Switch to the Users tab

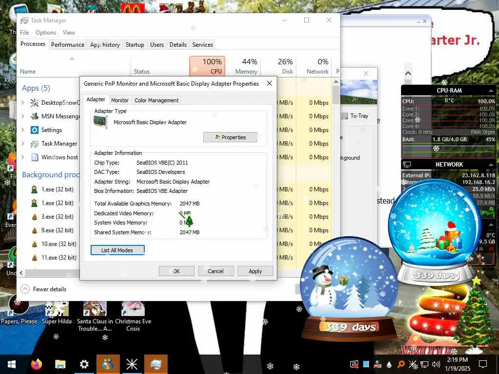157,45
